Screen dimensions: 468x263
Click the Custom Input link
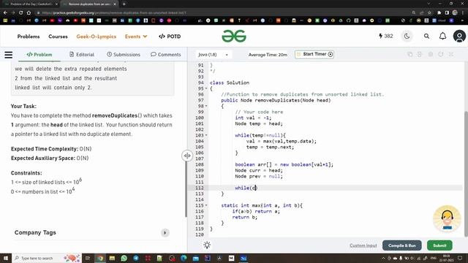(363, 245)
